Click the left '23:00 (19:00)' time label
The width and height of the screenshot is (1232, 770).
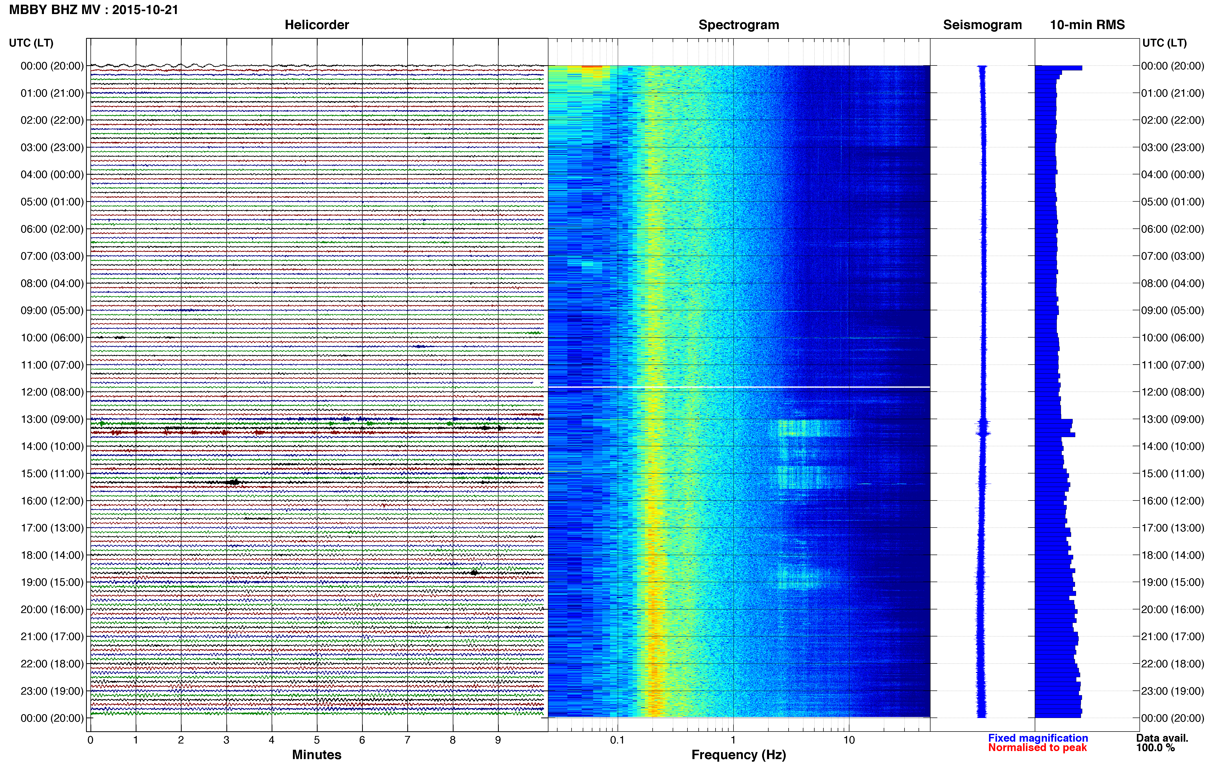pyautogui.click(x=52, y=691)
